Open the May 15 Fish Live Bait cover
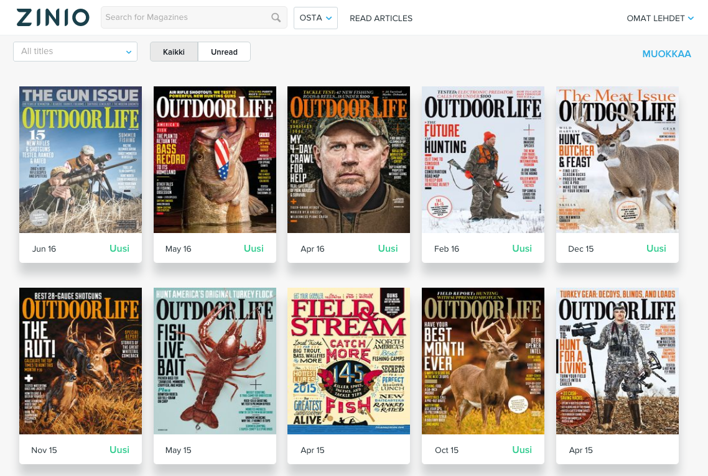 click(215, 361)
